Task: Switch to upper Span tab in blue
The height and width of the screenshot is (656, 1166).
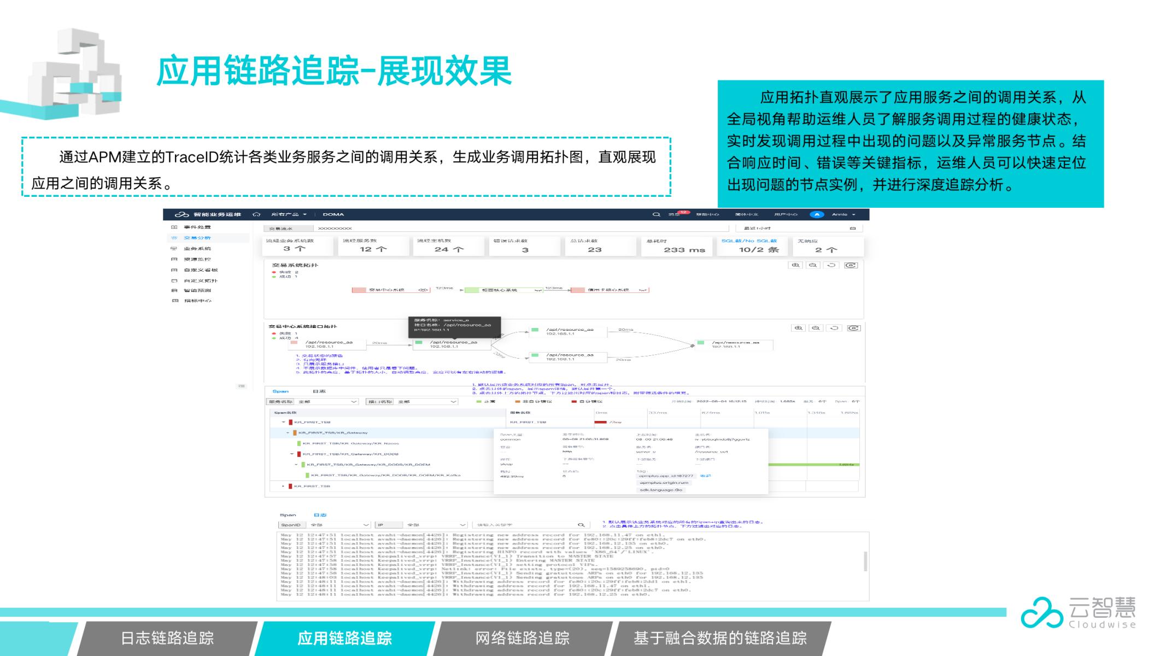Action: (280, 391)
